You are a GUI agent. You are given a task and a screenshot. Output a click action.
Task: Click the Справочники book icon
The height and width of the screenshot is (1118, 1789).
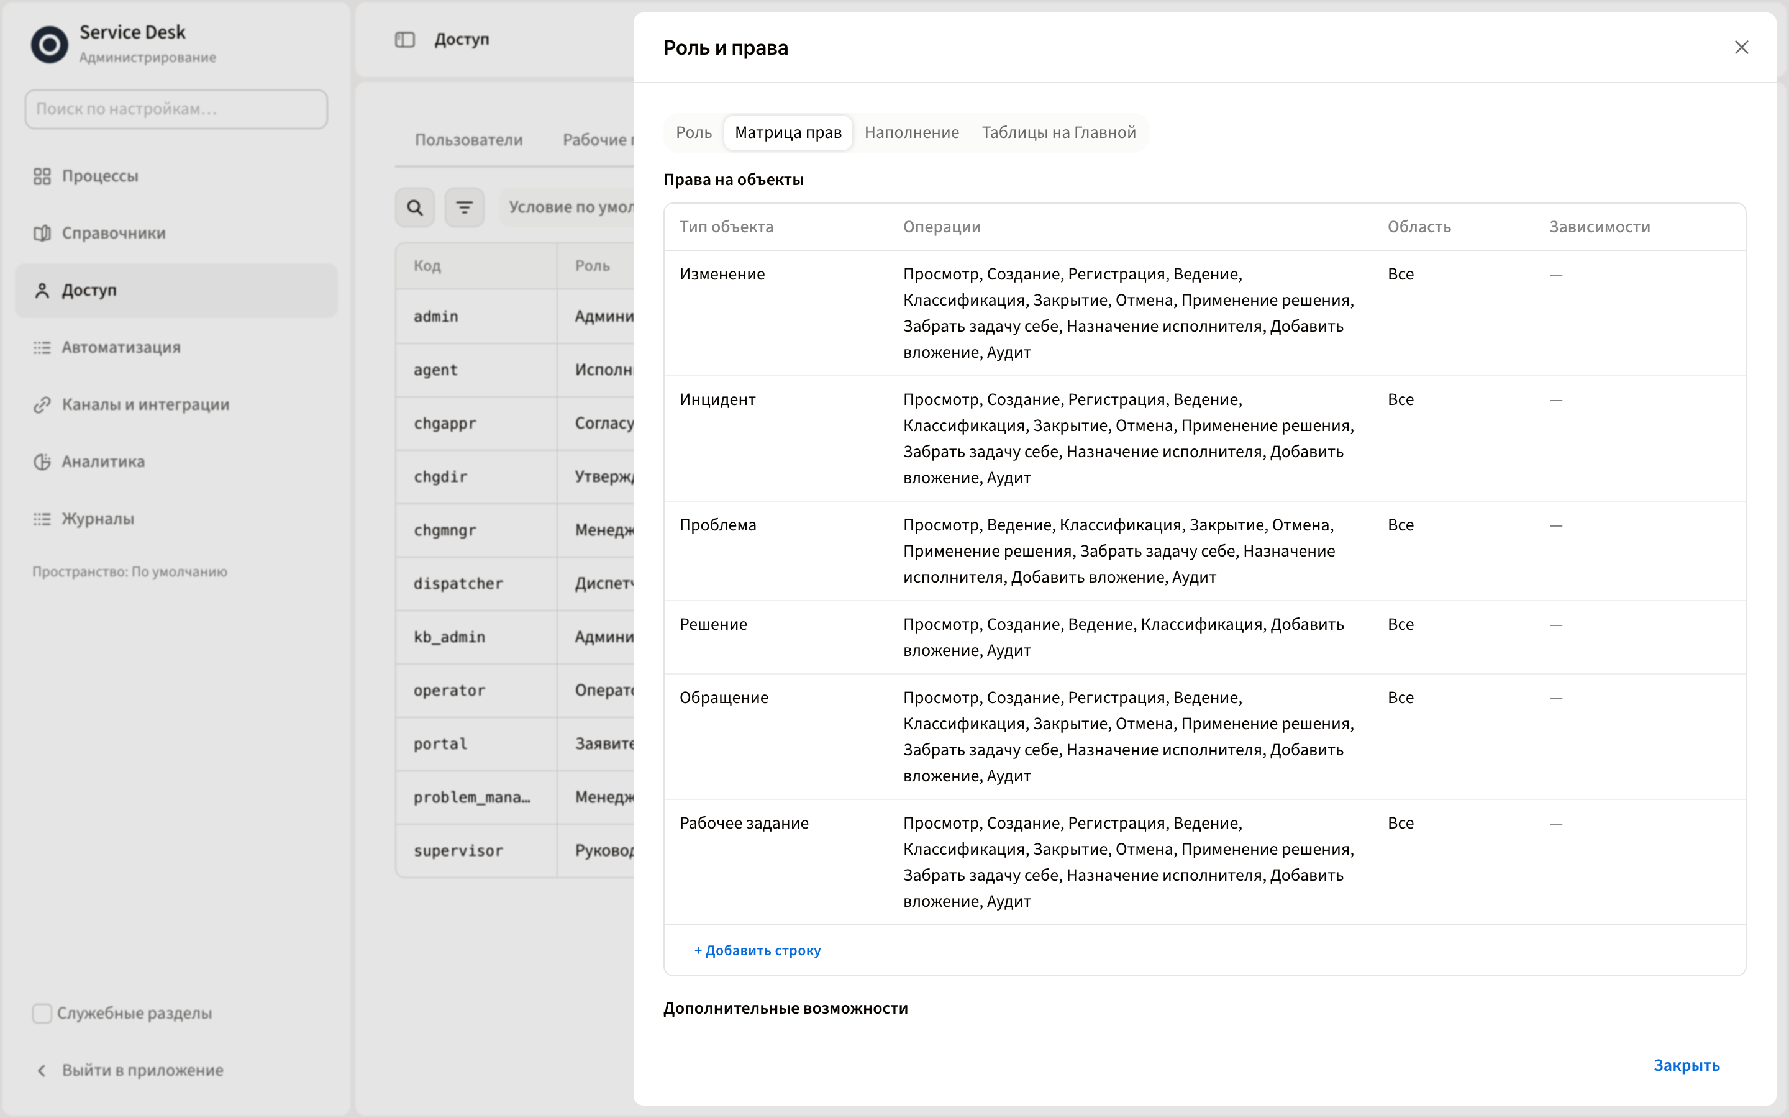42,233
